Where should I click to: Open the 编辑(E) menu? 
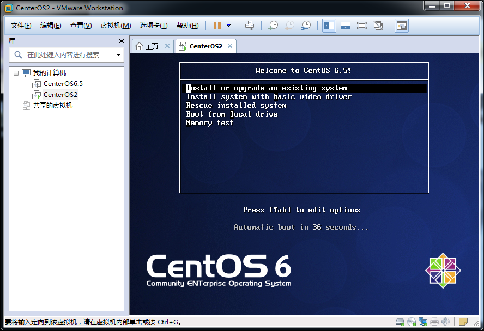(x=51, y=26)
